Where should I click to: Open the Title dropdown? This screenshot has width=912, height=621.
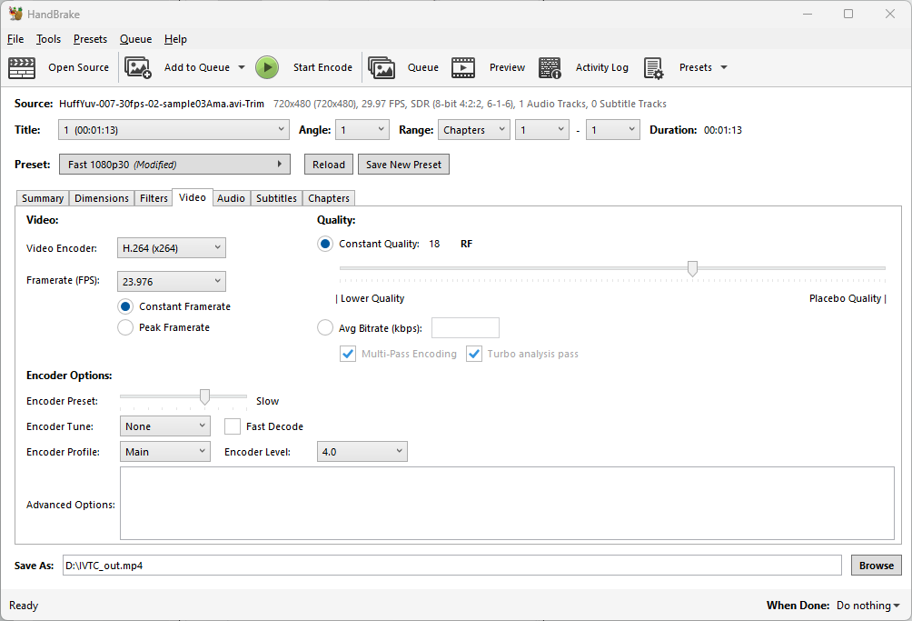coord(173,130)
